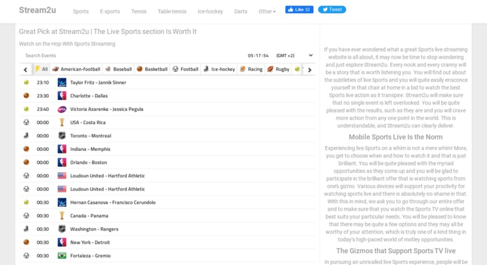The image size is (487, 265).
Task: Click ATP logo in Taylor Fritz row
Action: [x=62, y=83]
